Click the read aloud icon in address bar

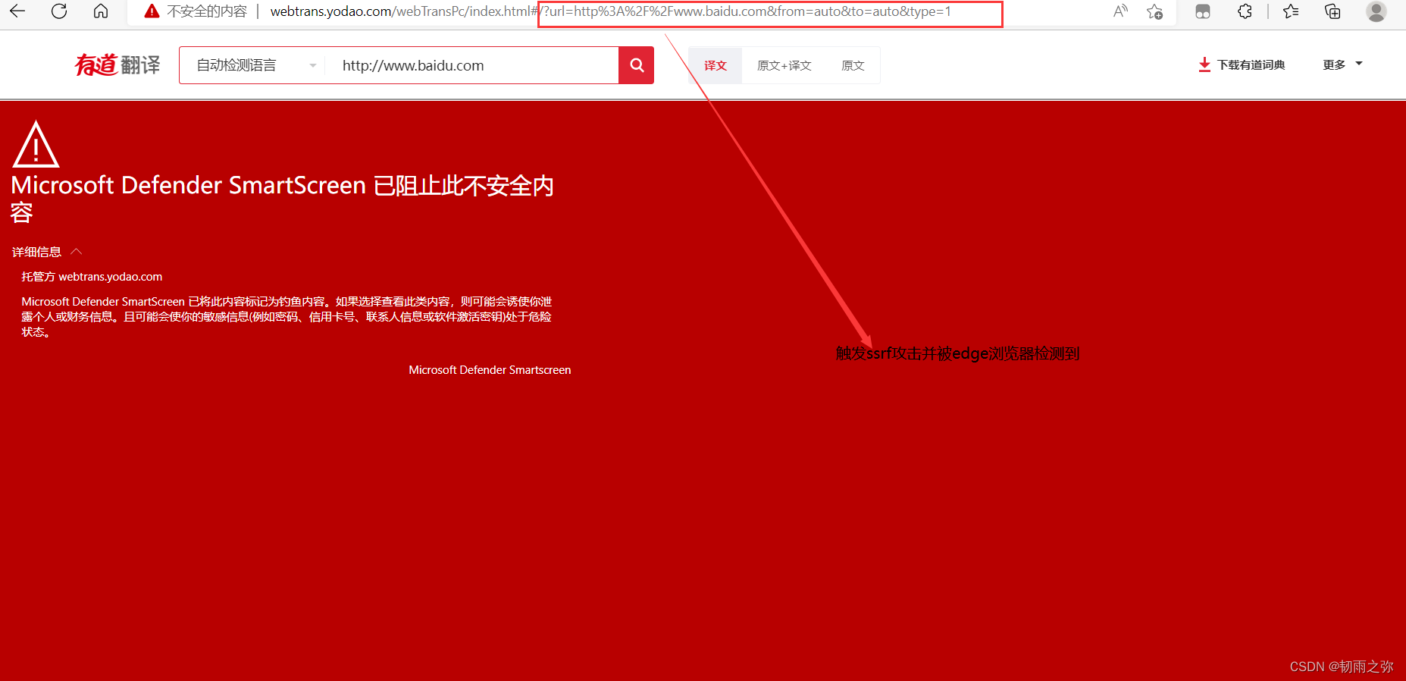tap(1120, 11)
